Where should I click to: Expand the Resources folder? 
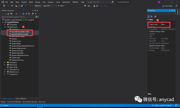(x=5, y=65)
